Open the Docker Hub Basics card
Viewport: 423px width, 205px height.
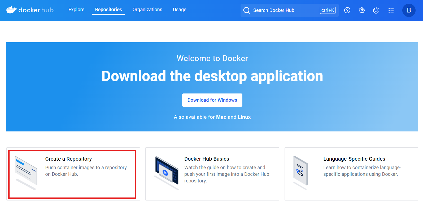212,174
